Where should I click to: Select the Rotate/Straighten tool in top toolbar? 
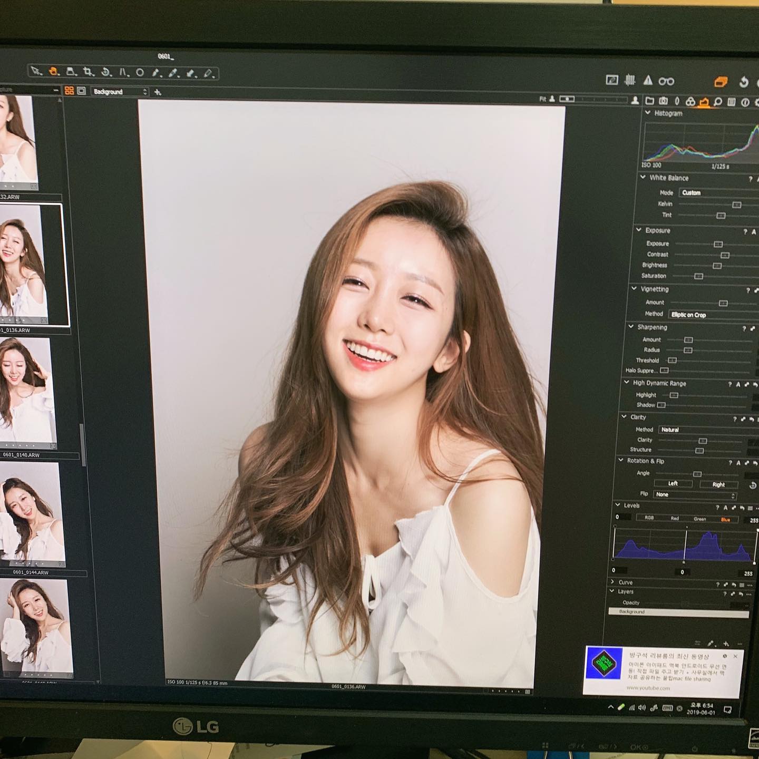coord(106,72)
